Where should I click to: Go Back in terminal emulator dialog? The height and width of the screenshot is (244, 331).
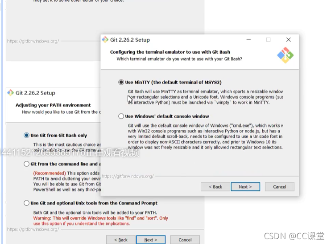[215, 187]
